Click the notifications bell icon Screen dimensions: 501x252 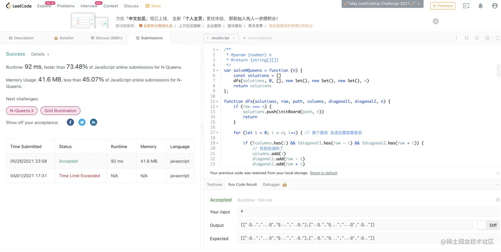(480, 6)
